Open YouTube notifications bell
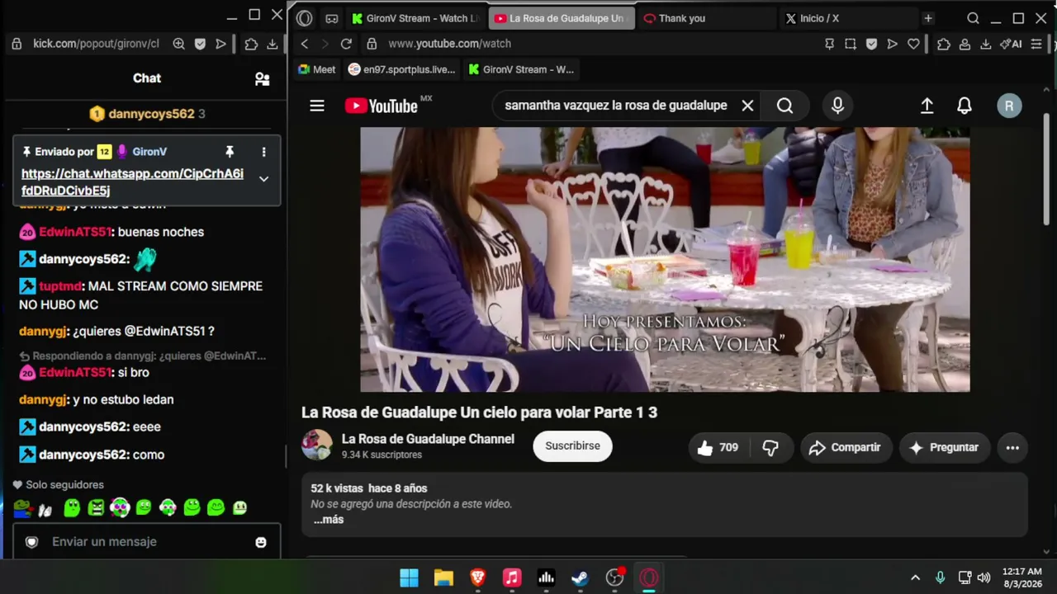Viewport: 1057px width, 594px height. point(965,106)
